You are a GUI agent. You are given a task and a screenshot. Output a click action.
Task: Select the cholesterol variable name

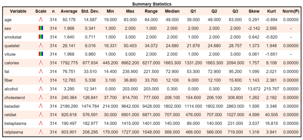[x=15, y=97]
